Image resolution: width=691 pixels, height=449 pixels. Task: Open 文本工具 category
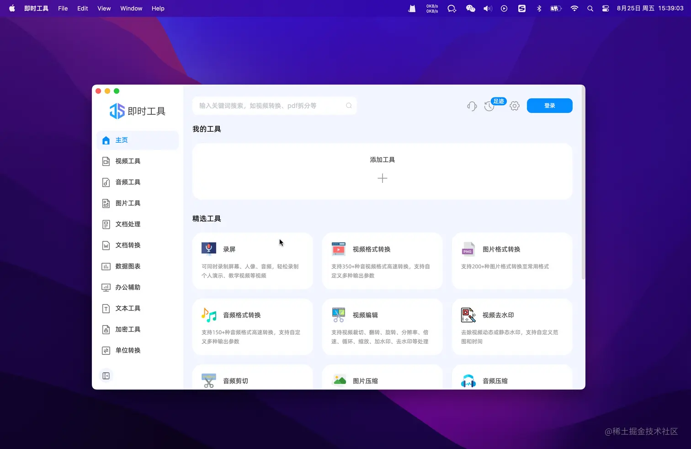pos(137,309)
